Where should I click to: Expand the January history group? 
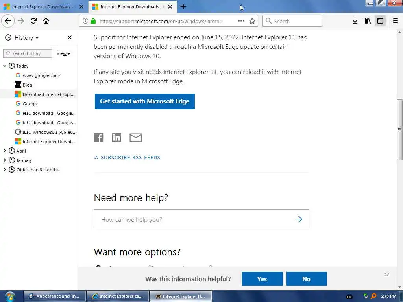[5, 160]
